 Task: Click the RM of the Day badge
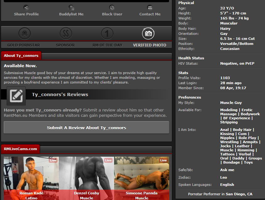pyautogui.click(x=107, y=33)
